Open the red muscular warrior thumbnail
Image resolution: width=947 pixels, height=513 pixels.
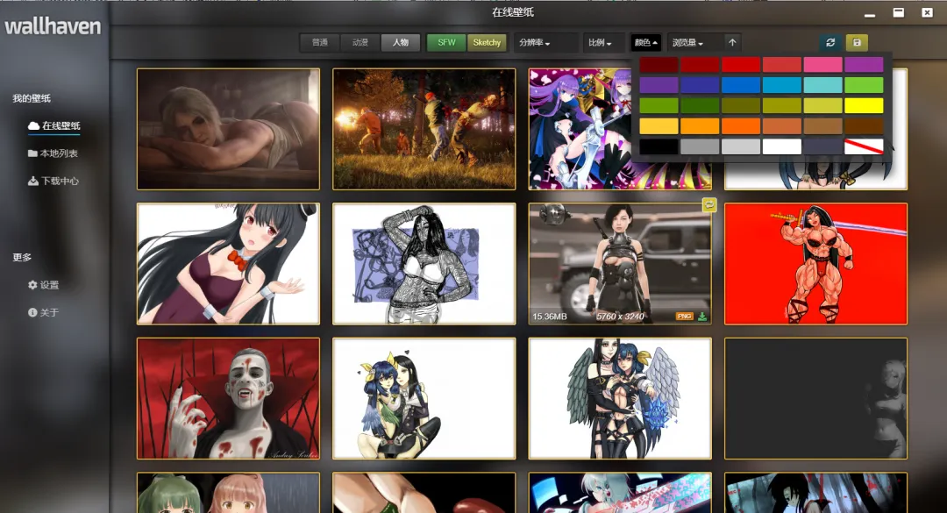(x=815, y=263)
